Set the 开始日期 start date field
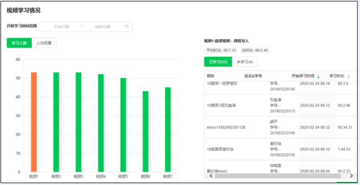Image resolution: width=360 pixels, height=185 pixels. 61,27
